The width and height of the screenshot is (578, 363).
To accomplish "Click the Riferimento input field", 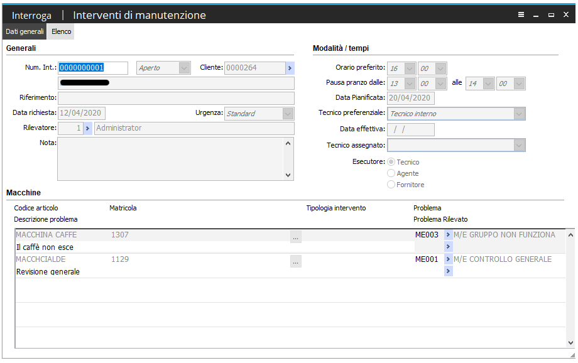I will click(x=176, y=99).
